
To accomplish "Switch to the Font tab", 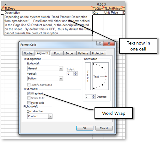I will [x=57, y=53].
